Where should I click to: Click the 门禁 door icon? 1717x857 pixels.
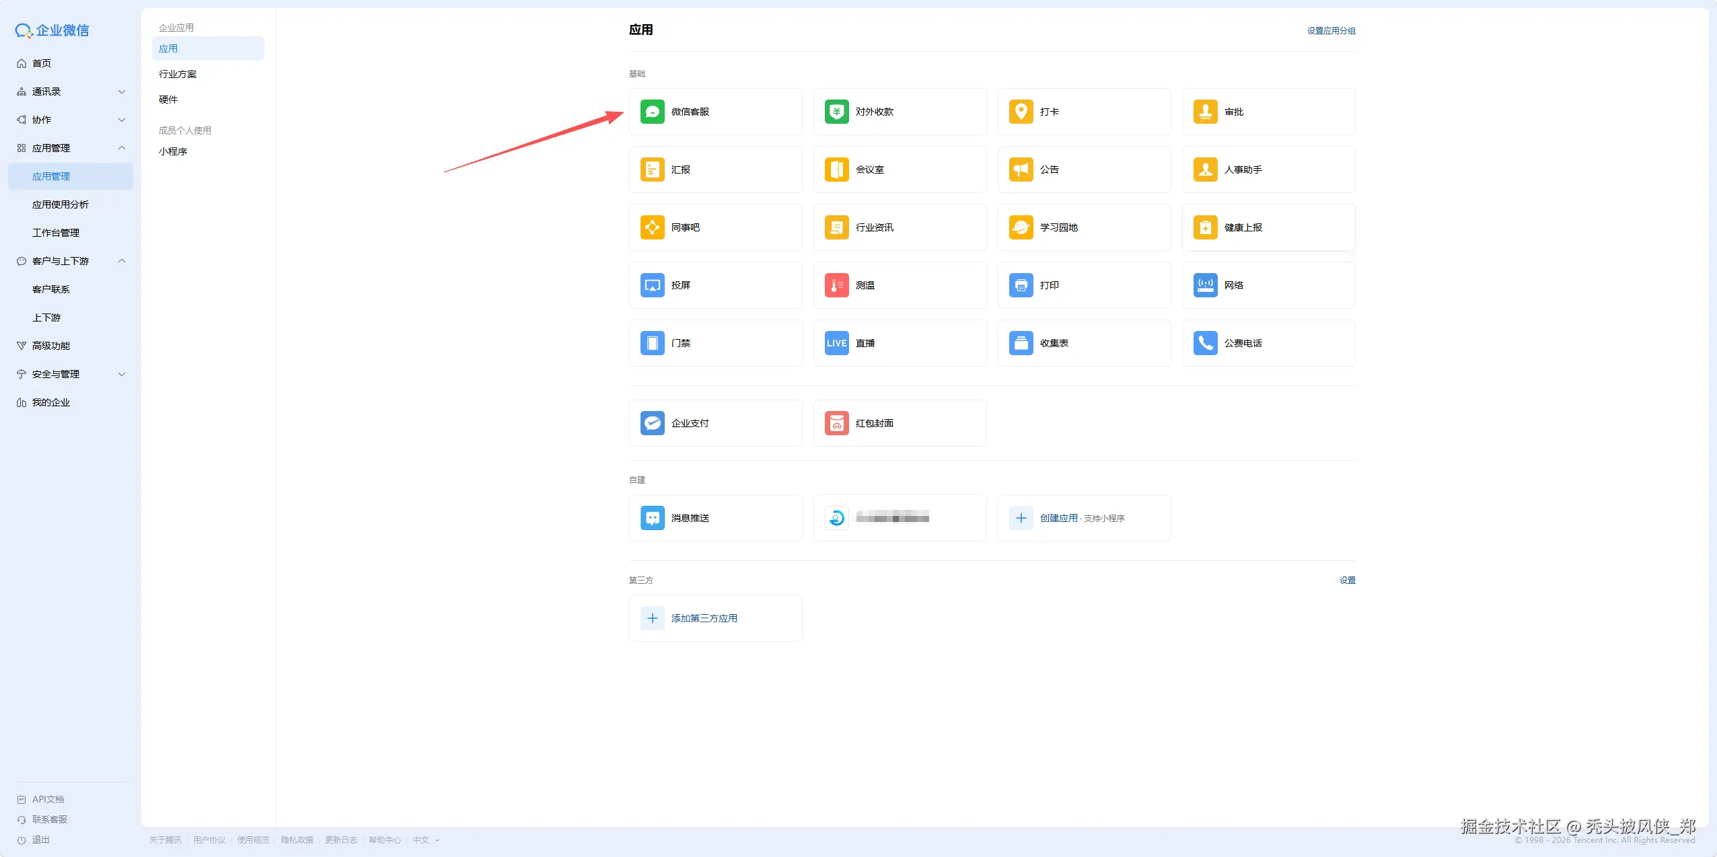coord(652,343)
